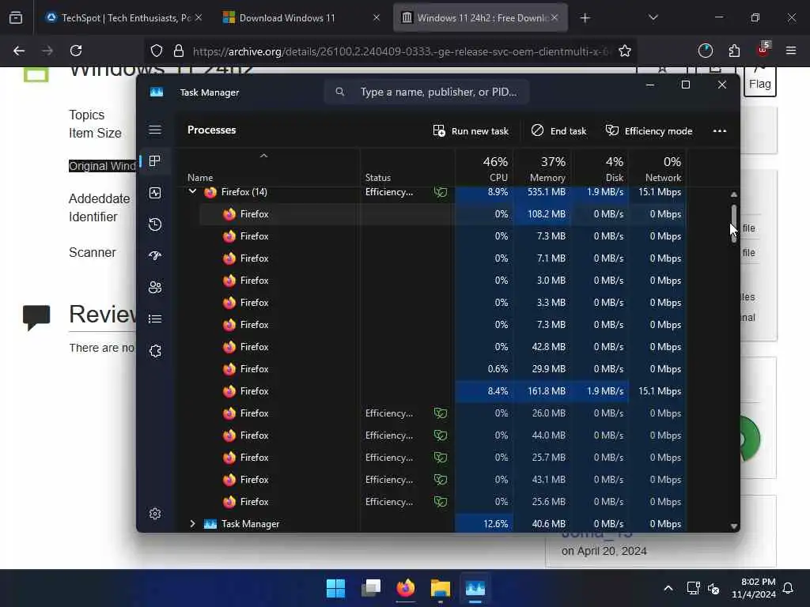Screen dimensions: 810x607
Task: Open the list all tabs dropdown
Action: [653, 17]
